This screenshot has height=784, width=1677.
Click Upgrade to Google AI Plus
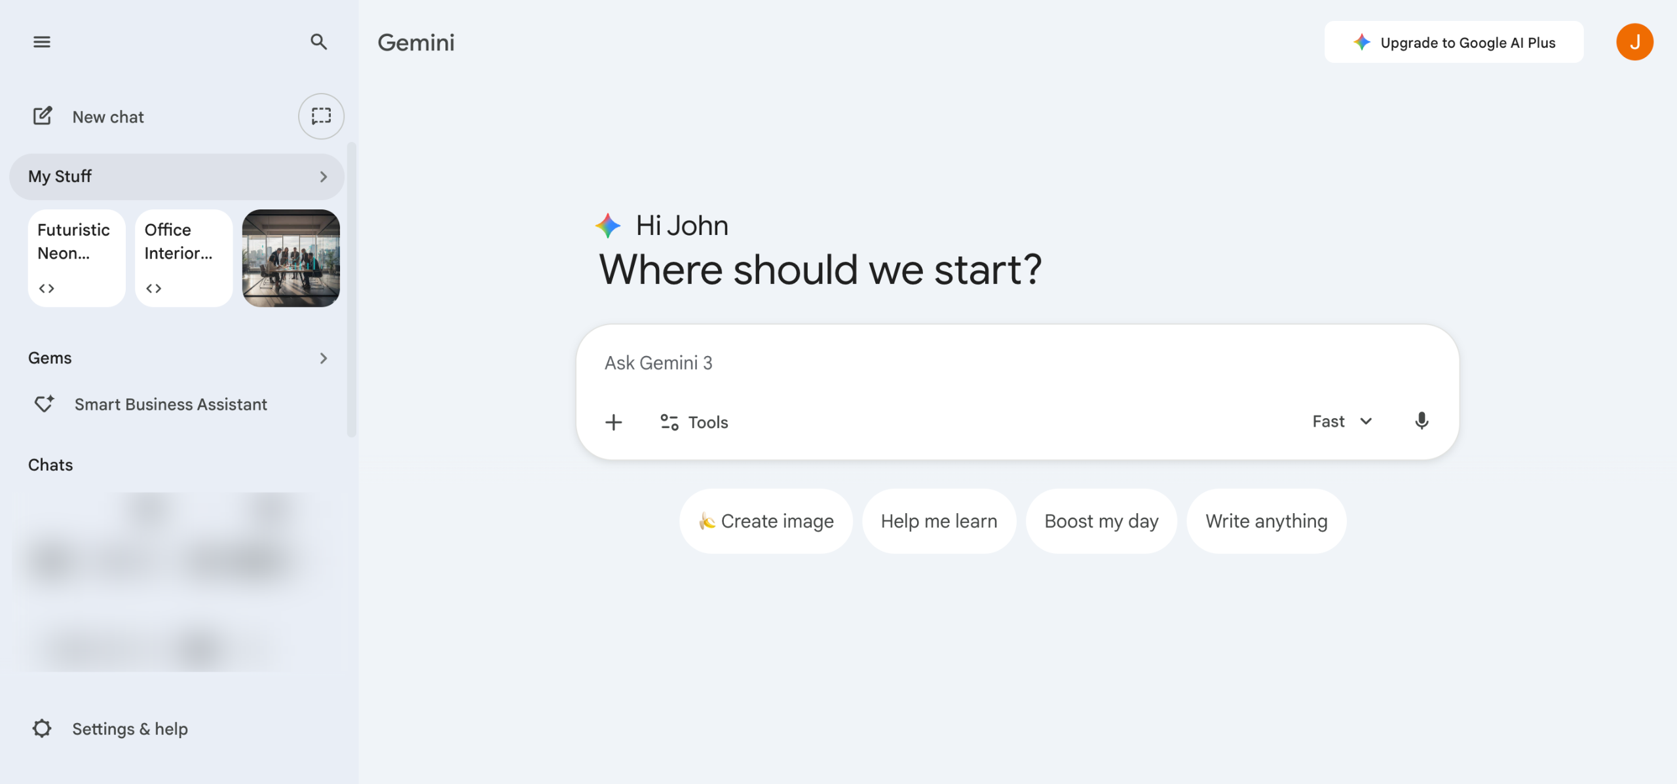(x=1454, y=43)
